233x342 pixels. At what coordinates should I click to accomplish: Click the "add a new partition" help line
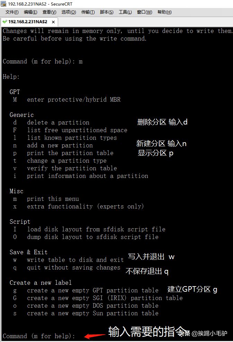[x=60, y=145]
